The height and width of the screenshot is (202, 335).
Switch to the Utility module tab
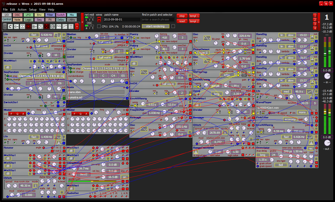tap(72, 19)
